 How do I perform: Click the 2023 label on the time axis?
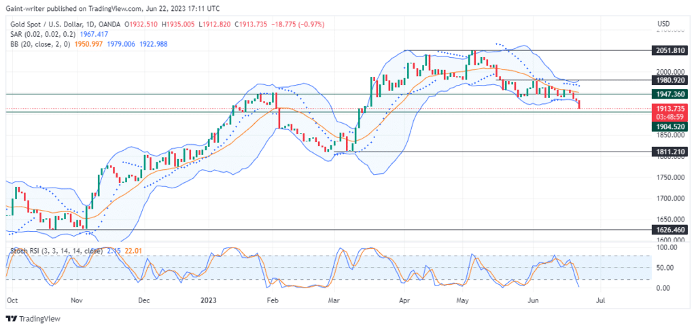click(209, 300)
